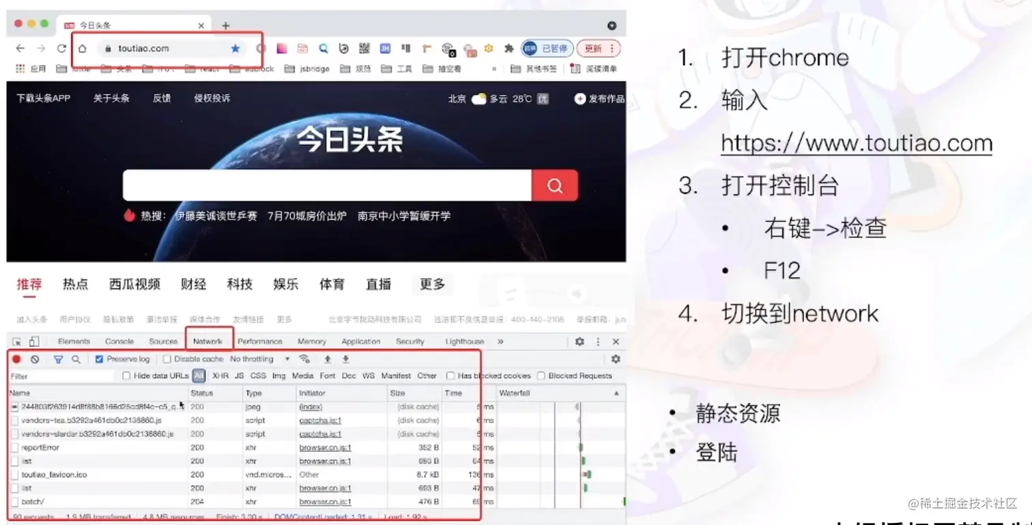Click the Waterfall column sort arrow

616,394
